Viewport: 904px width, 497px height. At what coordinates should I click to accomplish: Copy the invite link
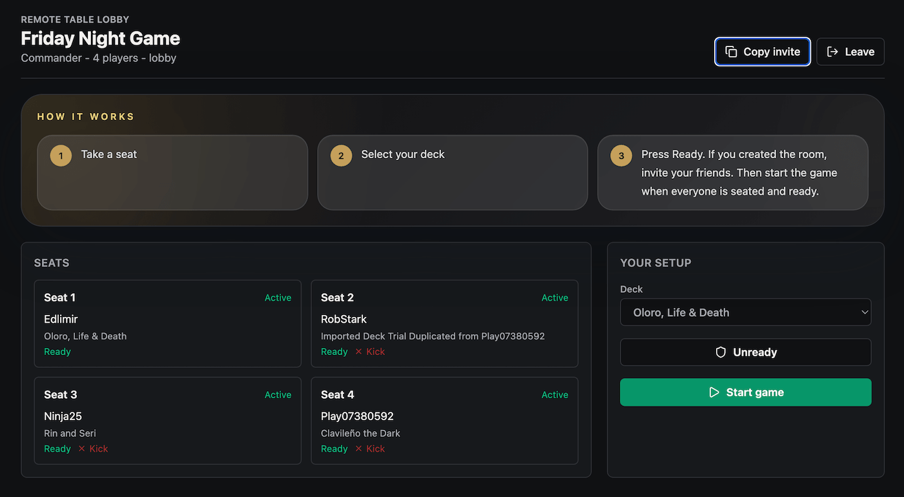coord(763,52)
